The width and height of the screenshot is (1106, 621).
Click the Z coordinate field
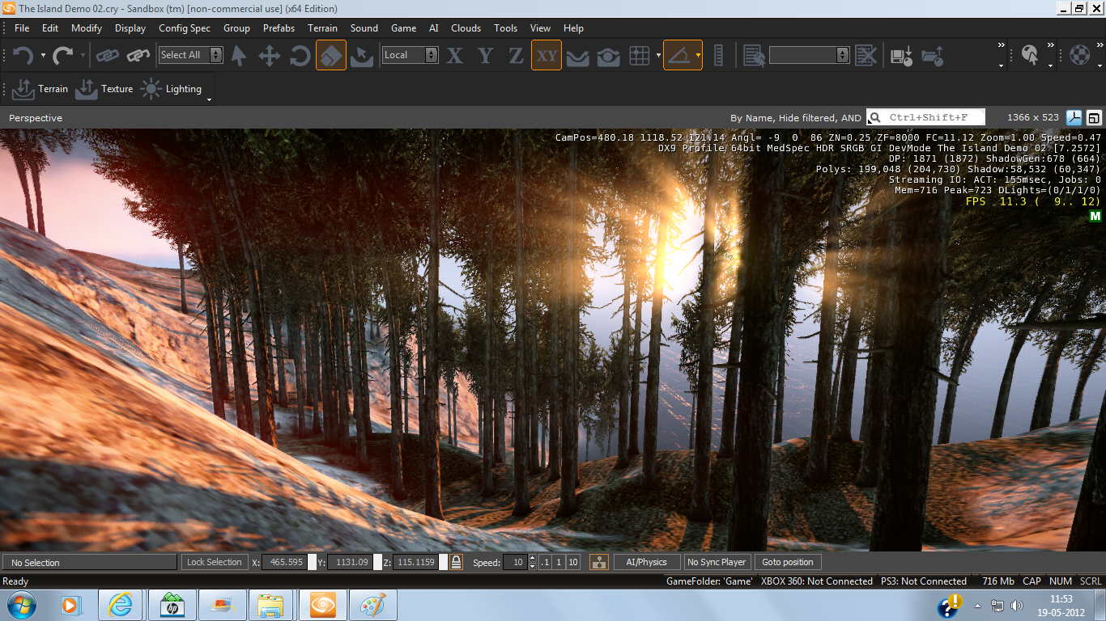pos(415,562)
